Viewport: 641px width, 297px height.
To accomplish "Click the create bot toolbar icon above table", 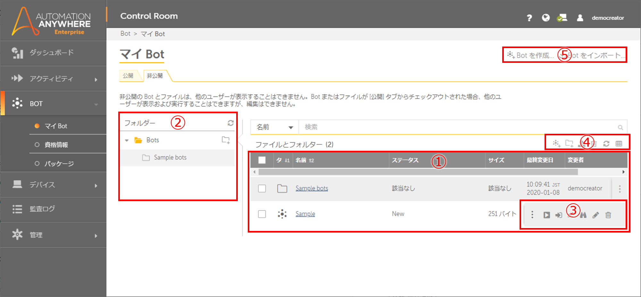I will pyautogui.click(x=557, y=143).
